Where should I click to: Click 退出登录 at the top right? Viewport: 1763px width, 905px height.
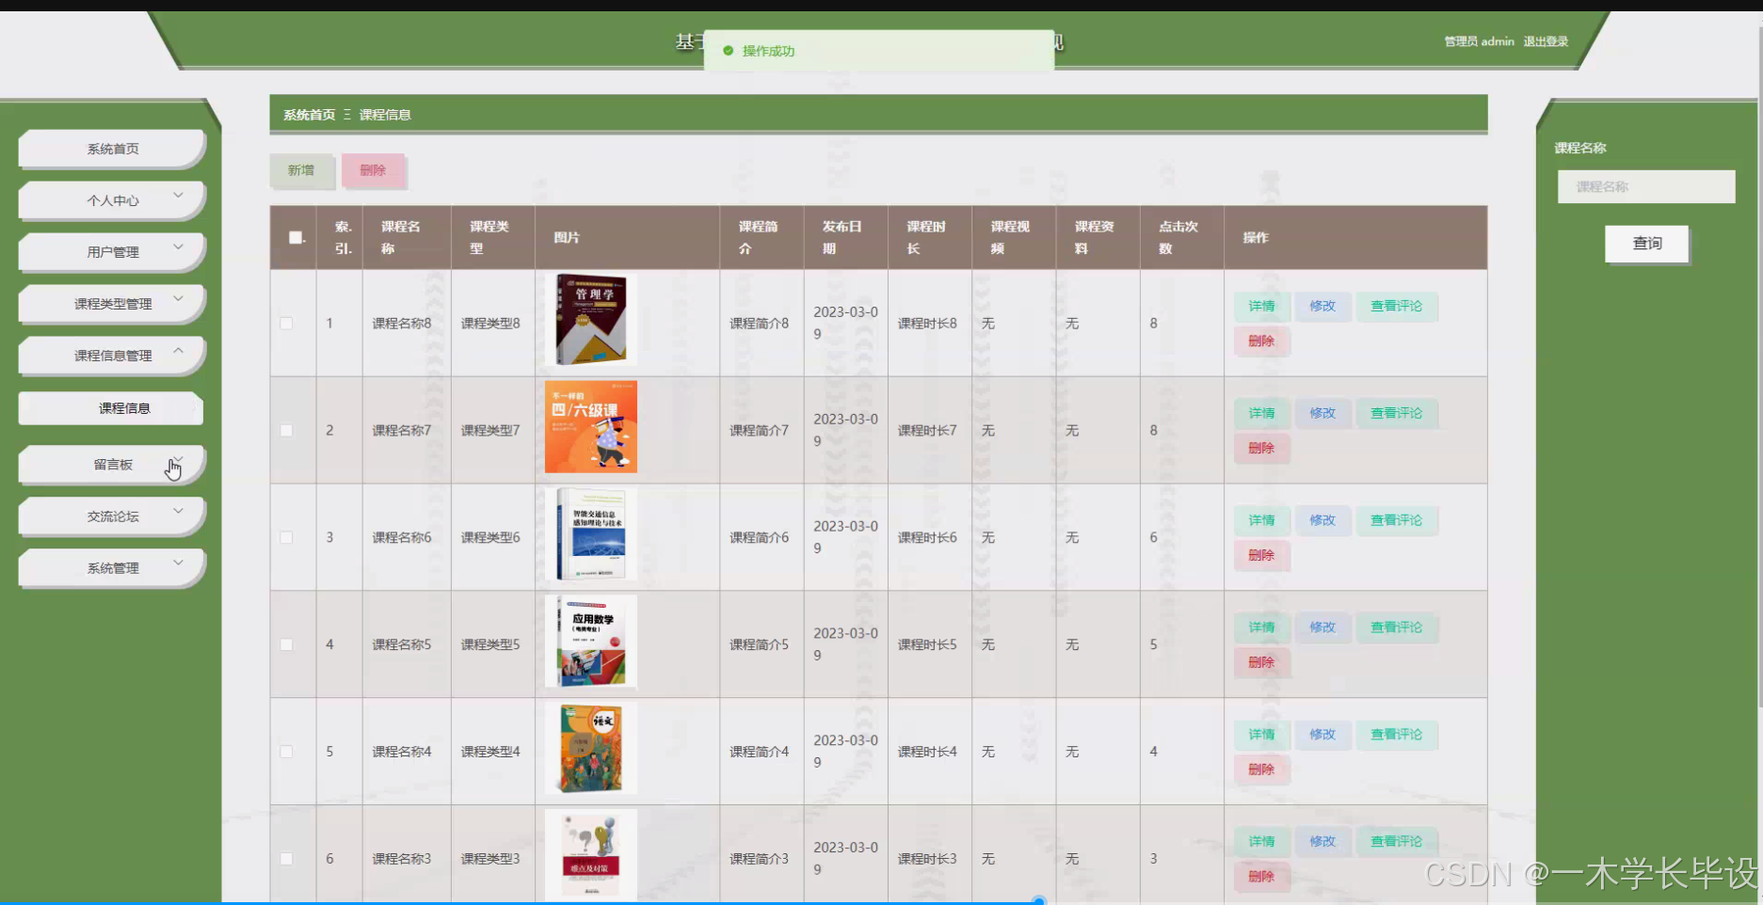[1545, 41]
